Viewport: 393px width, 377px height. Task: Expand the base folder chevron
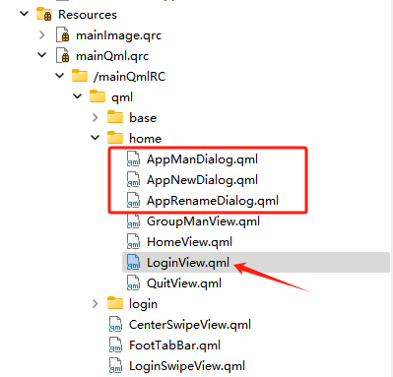pyautogui.click(x=95, y=117)
